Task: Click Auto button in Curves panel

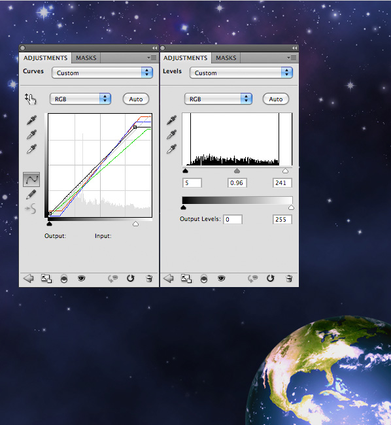Action: point(136,99)
